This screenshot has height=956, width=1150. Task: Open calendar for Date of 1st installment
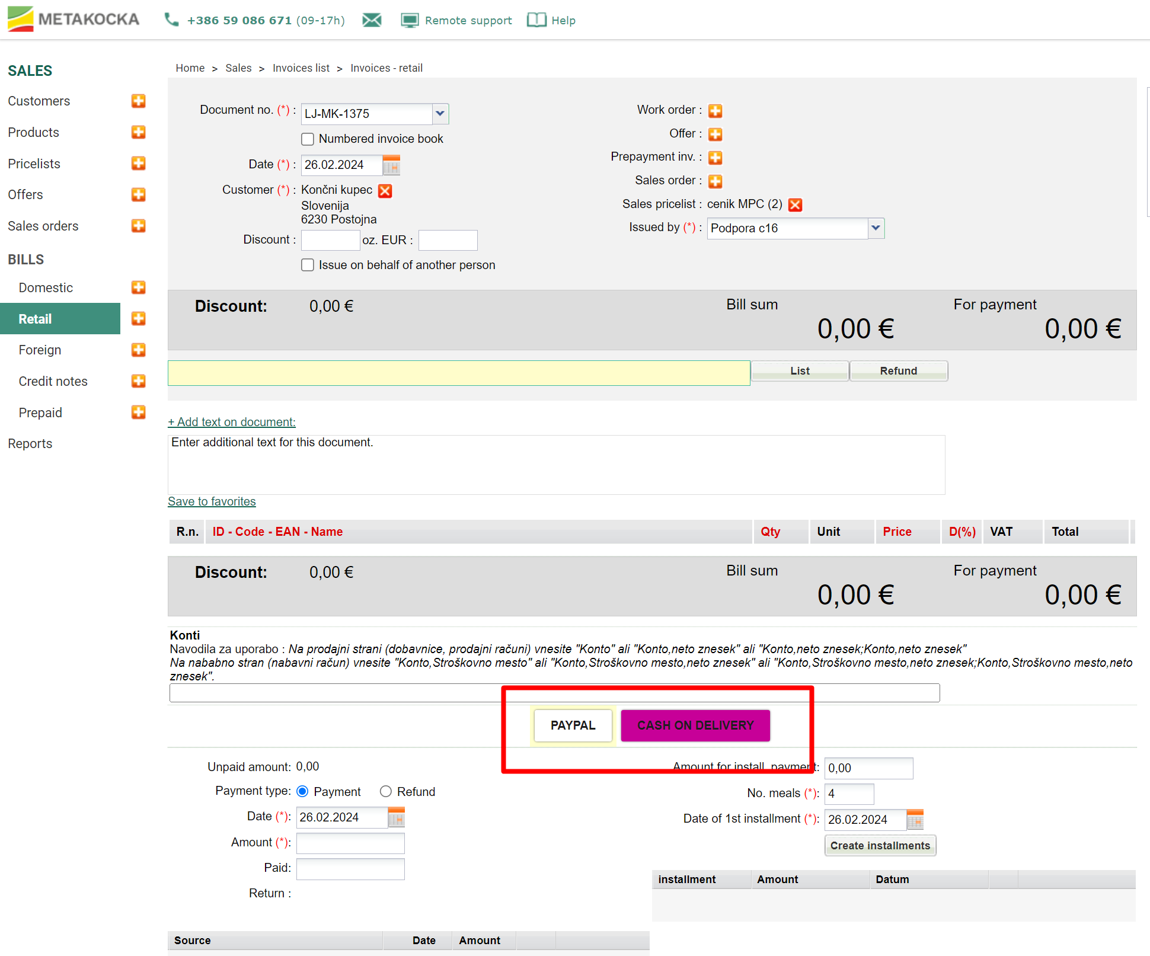[x=915, y=820]
